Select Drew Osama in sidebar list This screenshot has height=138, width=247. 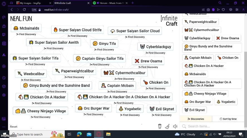click(228, 38)
